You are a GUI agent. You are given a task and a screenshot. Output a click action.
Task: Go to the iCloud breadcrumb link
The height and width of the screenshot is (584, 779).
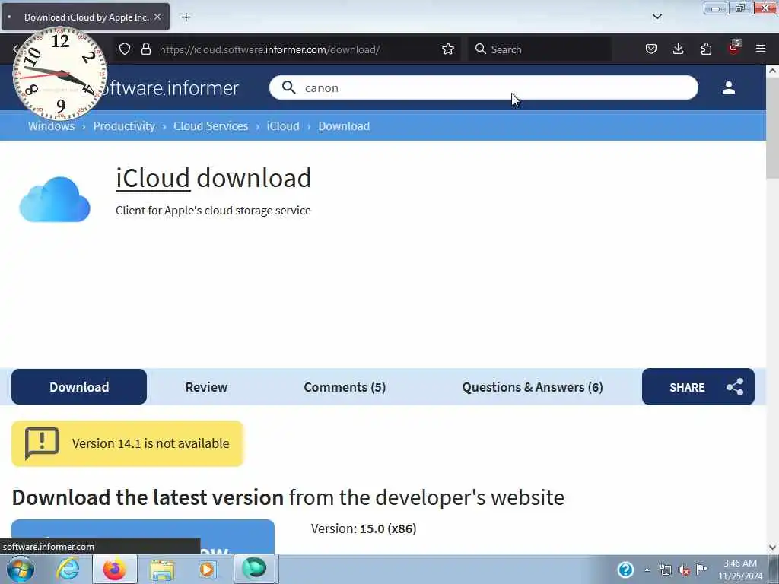pos(283,126)
